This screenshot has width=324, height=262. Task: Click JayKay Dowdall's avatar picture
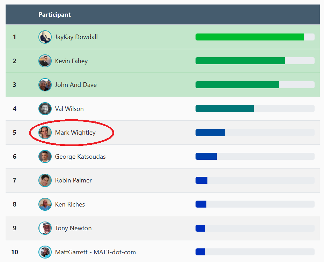(x=45, y=37)
